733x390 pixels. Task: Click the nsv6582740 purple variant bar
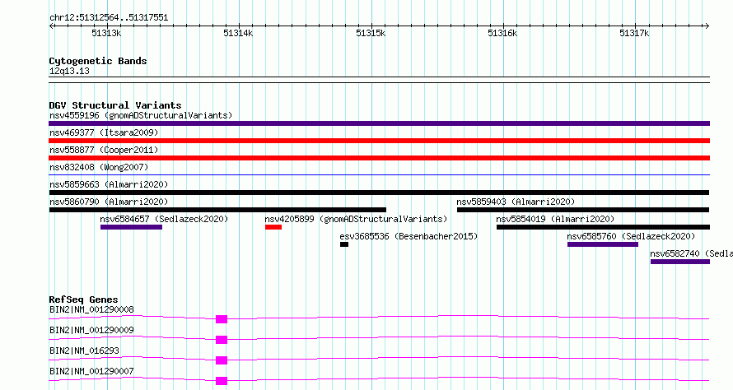pos(680,262)
